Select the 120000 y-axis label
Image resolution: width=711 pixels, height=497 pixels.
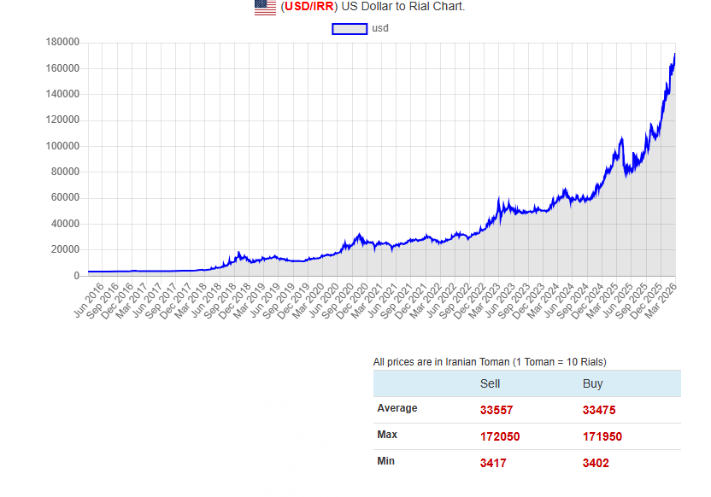62,120
